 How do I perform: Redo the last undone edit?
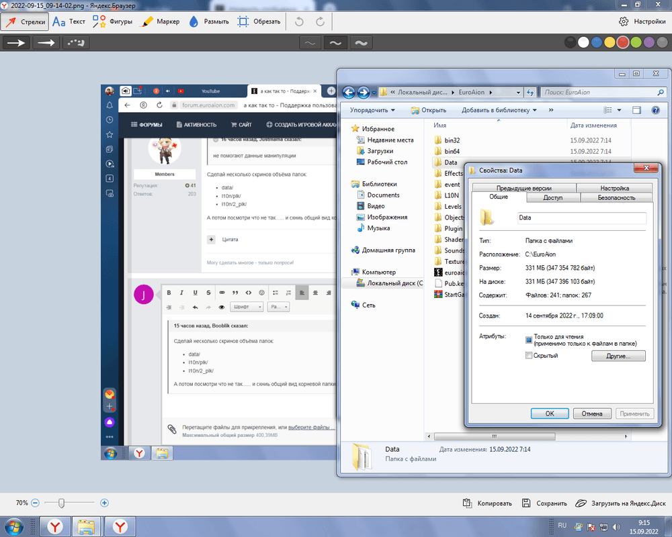point(320,21)
